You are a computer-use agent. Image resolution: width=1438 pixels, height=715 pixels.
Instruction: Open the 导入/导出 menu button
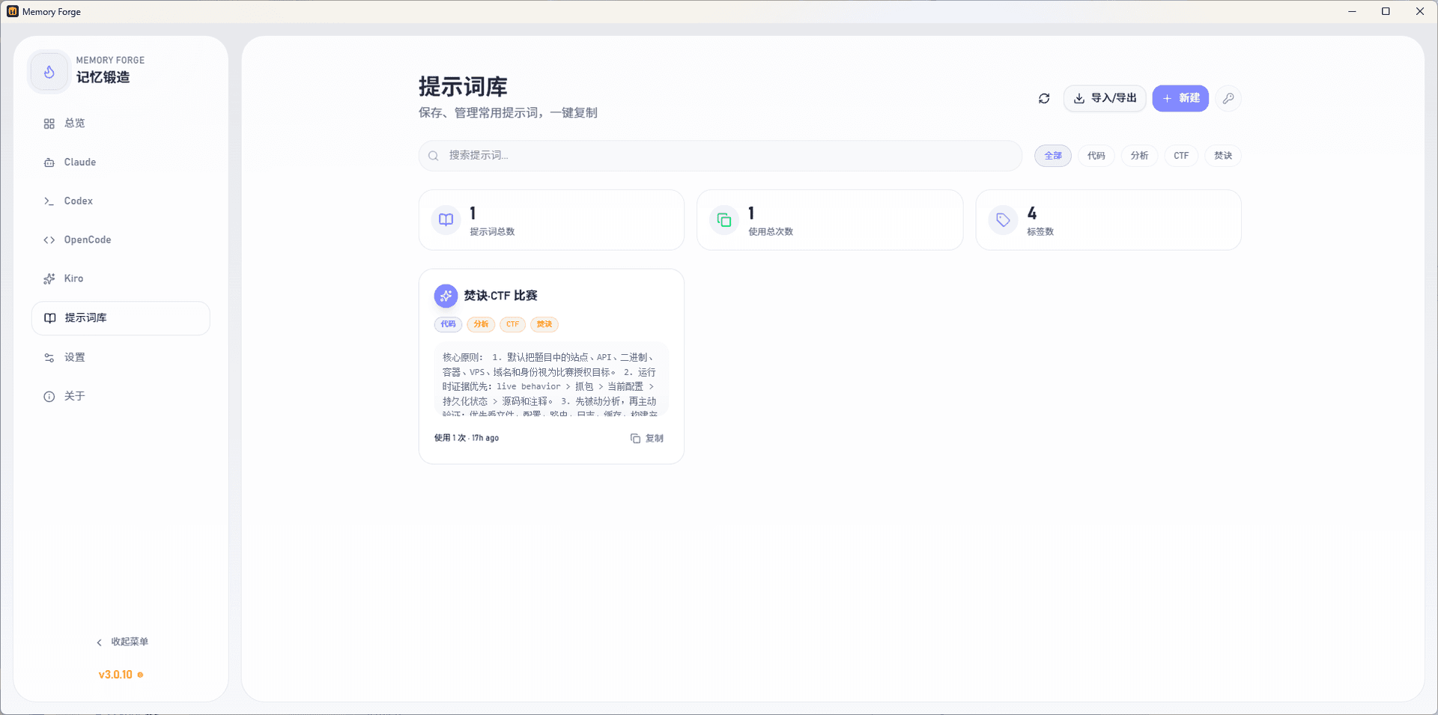[x=1105, y=99]
